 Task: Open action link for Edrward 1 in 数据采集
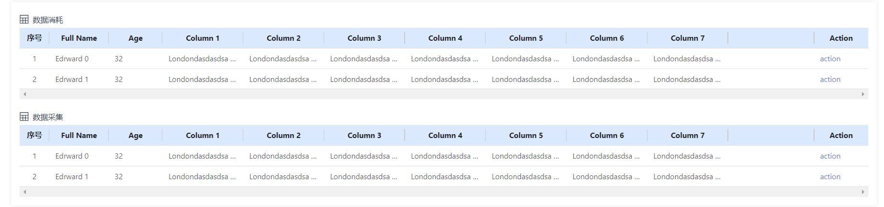[830, 177]
